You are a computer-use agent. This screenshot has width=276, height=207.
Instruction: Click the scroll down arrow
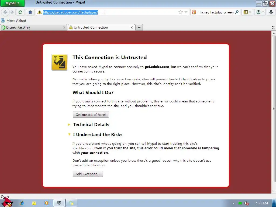click(274, 191)
